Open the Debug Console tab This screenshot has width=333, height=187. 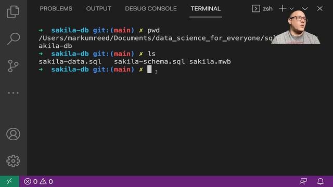coord(151,9)
